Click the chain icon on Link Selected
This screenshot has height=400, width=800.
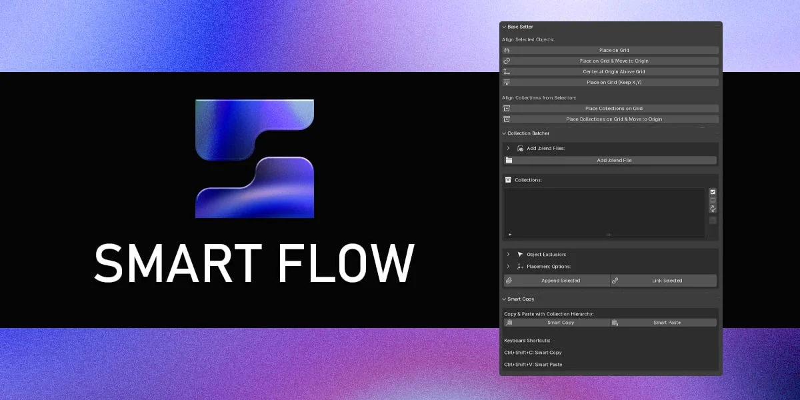(615, 281)
